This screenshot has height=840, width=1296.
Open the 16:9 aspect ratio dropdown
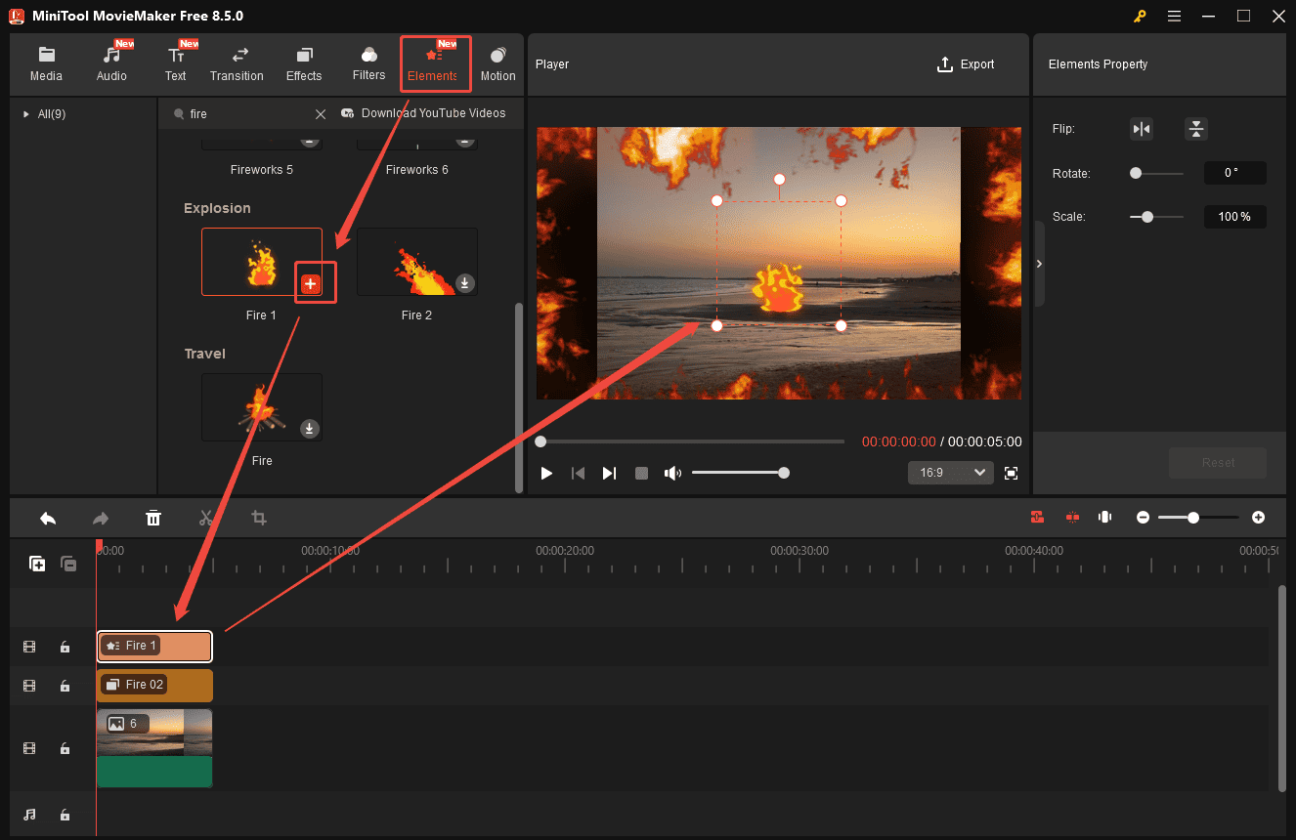949,472
